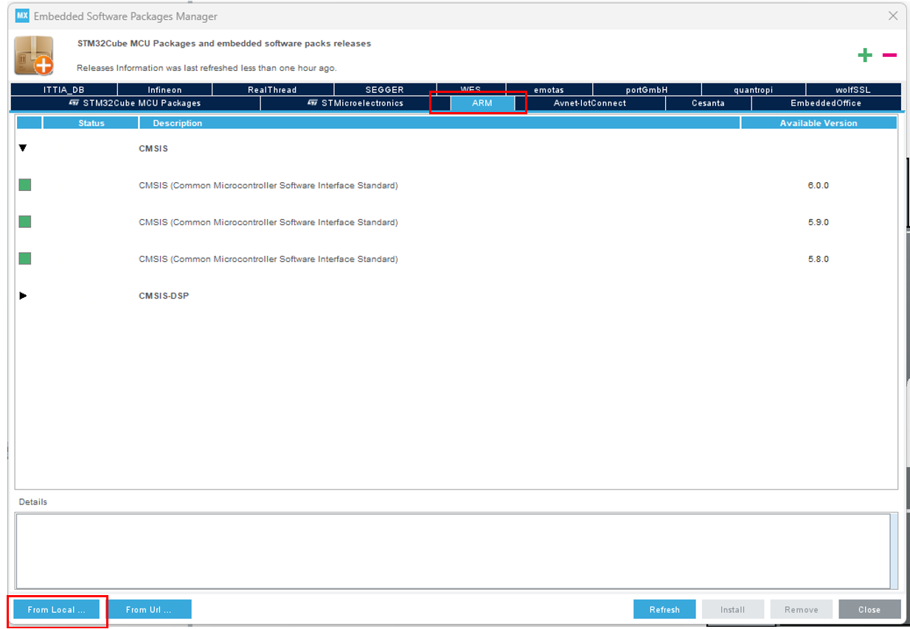The height and width of the screenshot is (629, 910).
Task: Click the orange software package icon
Action: 35,55
